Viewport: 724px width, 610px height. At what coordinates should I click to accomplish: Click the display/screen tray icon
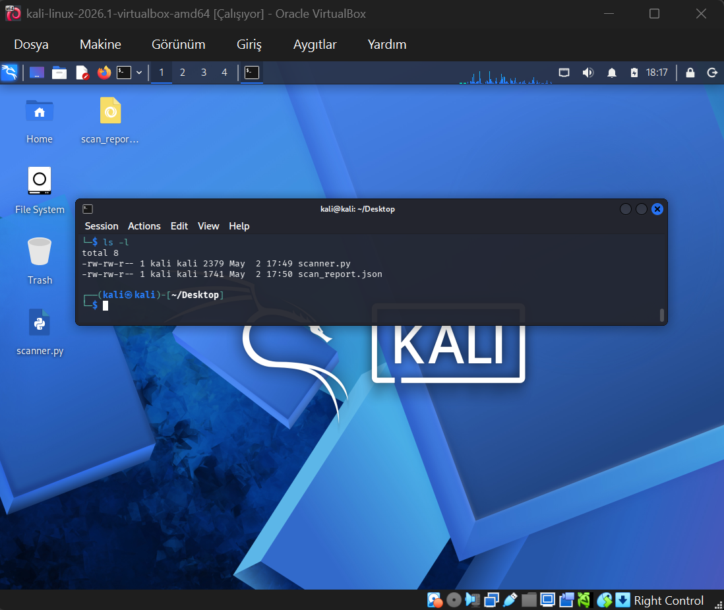(x=564, y=73)
